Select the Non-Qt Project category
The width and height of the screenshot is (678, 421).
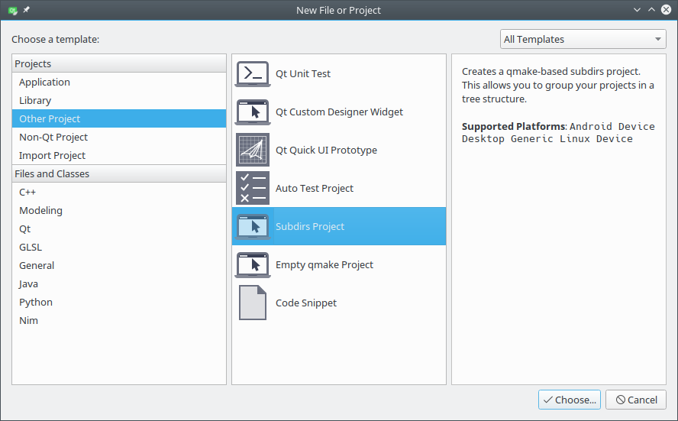(119, 137)
